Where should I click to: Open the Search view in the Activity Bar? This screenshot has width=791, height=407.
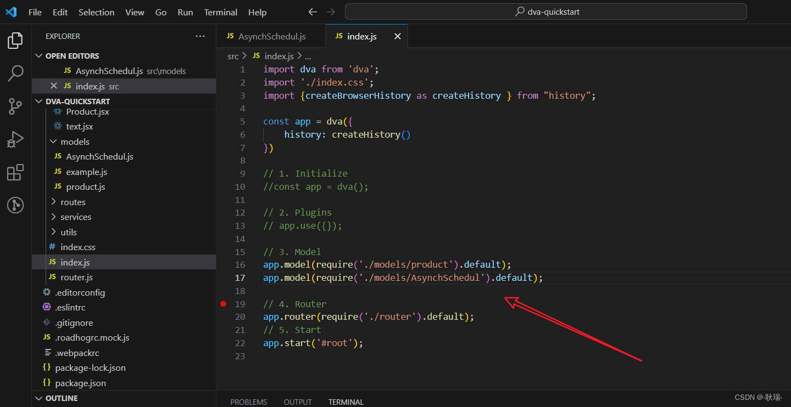[15, 73]
